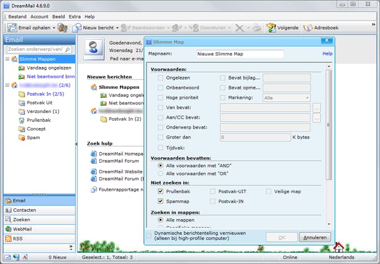Click the Mapnaam text field

click(240, 54)
